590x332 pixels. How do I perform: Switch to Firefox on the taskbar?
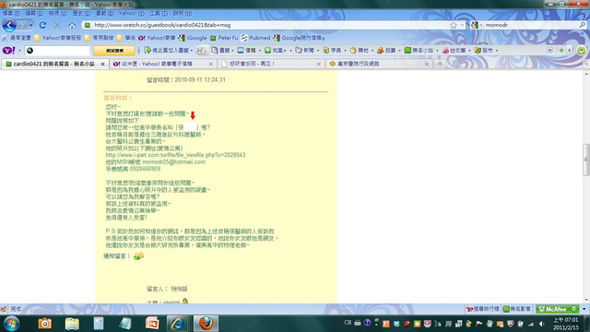(x=206, y=324)
